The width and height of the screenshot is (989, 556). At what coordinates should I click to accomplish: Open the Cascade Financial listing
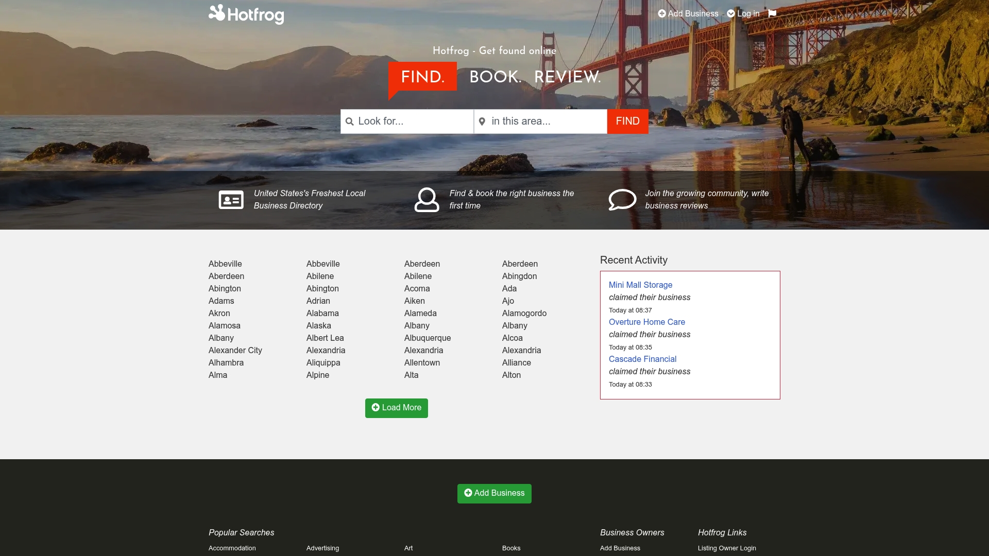click(x=642, y=359)
